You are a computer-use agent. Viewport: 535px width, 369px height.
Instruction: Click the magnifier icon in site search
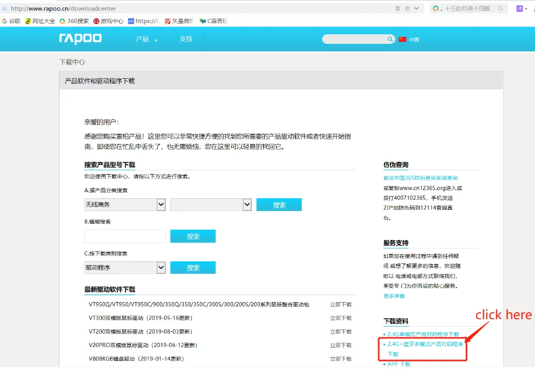[x=390, y=39]
